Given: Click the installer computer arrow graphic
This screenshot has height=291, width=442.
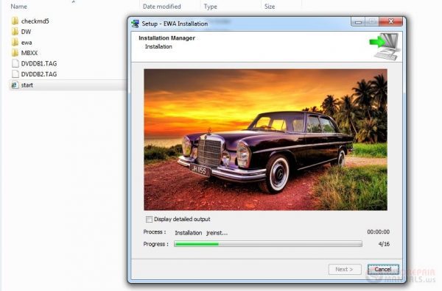Looking at the screenshot, I should point(385,46).
